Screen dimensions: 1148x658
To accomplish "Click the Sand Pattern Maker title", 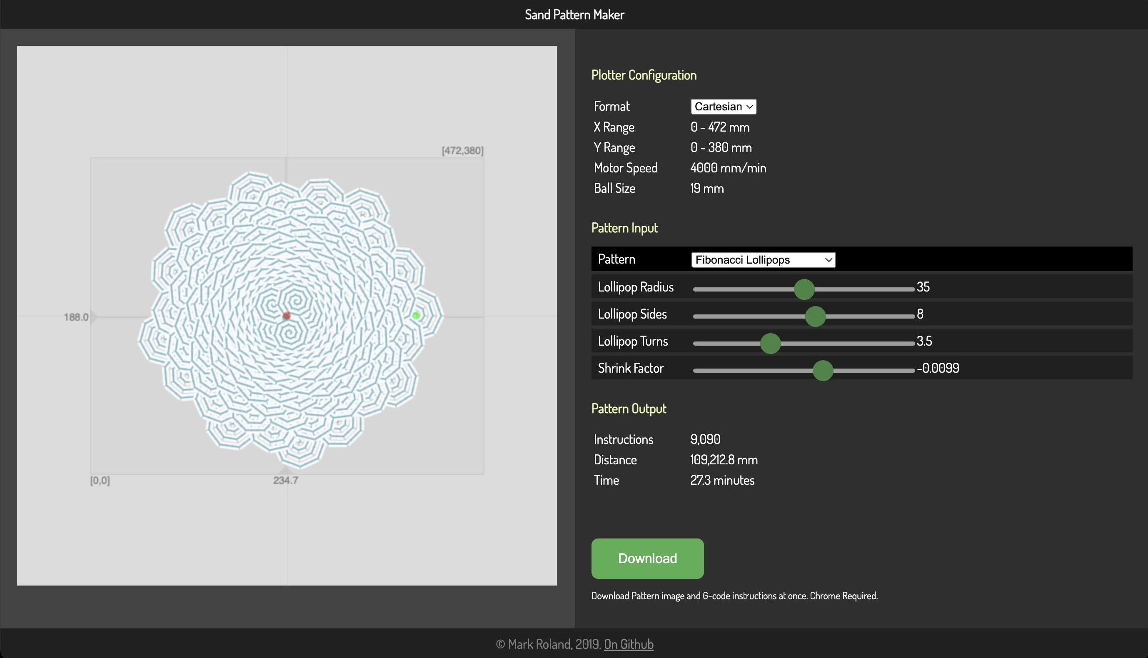I will pyautogui.click(x=574, y=15).
